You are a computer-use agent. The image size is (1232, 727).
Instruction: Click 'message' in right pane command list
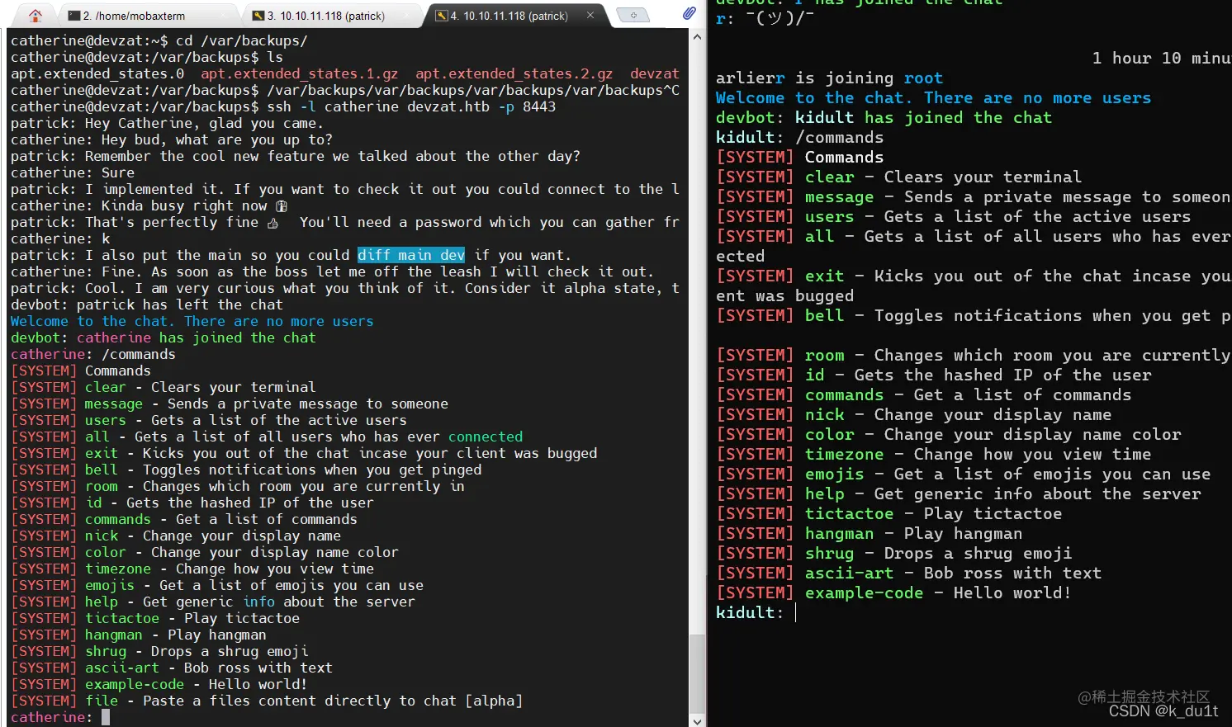840,196
